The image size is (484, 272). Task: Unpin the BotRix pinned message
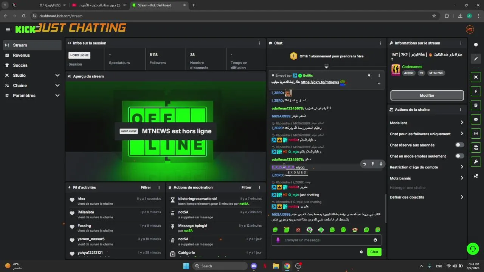(x=369, y=76)
